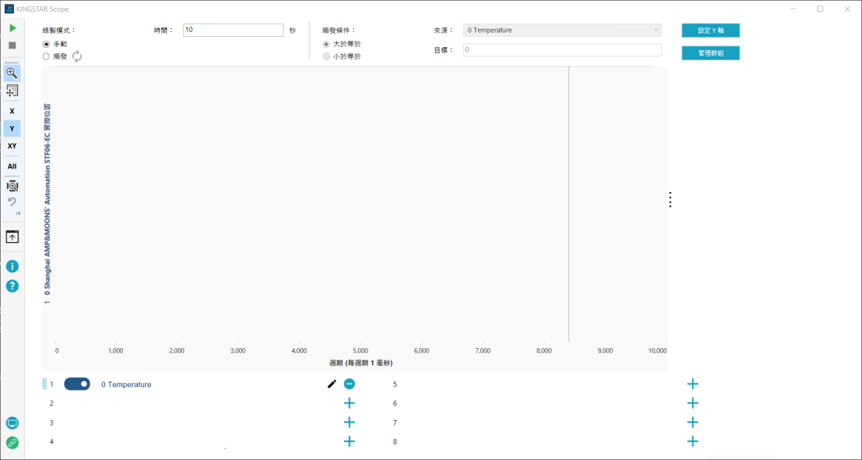The height and width of the screenshot is (460, 862).
Task: Click the 設定 Y 軸 button
Action: coord(710,31)
